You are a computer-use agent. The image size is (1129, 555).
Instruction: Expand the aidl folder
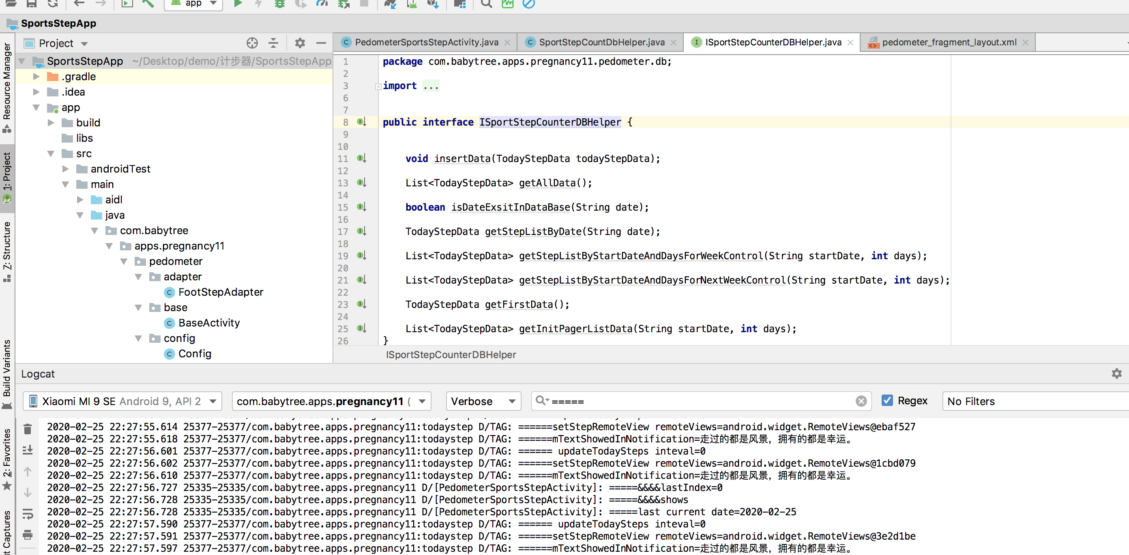(80, 200)
